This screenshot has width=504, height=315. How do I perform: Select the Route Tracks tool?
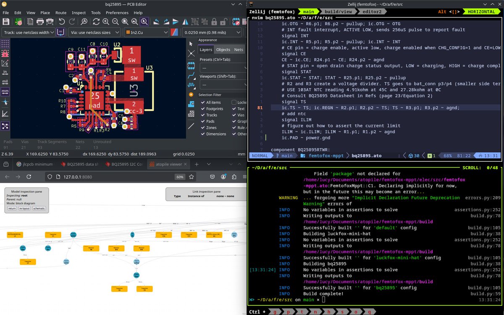tap(191, 76)
